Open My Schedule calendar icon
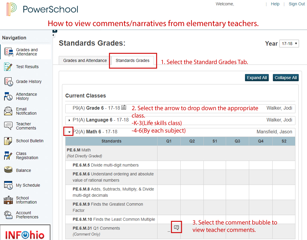The width and height of the screenshot is (307, 240). point(8,185)
